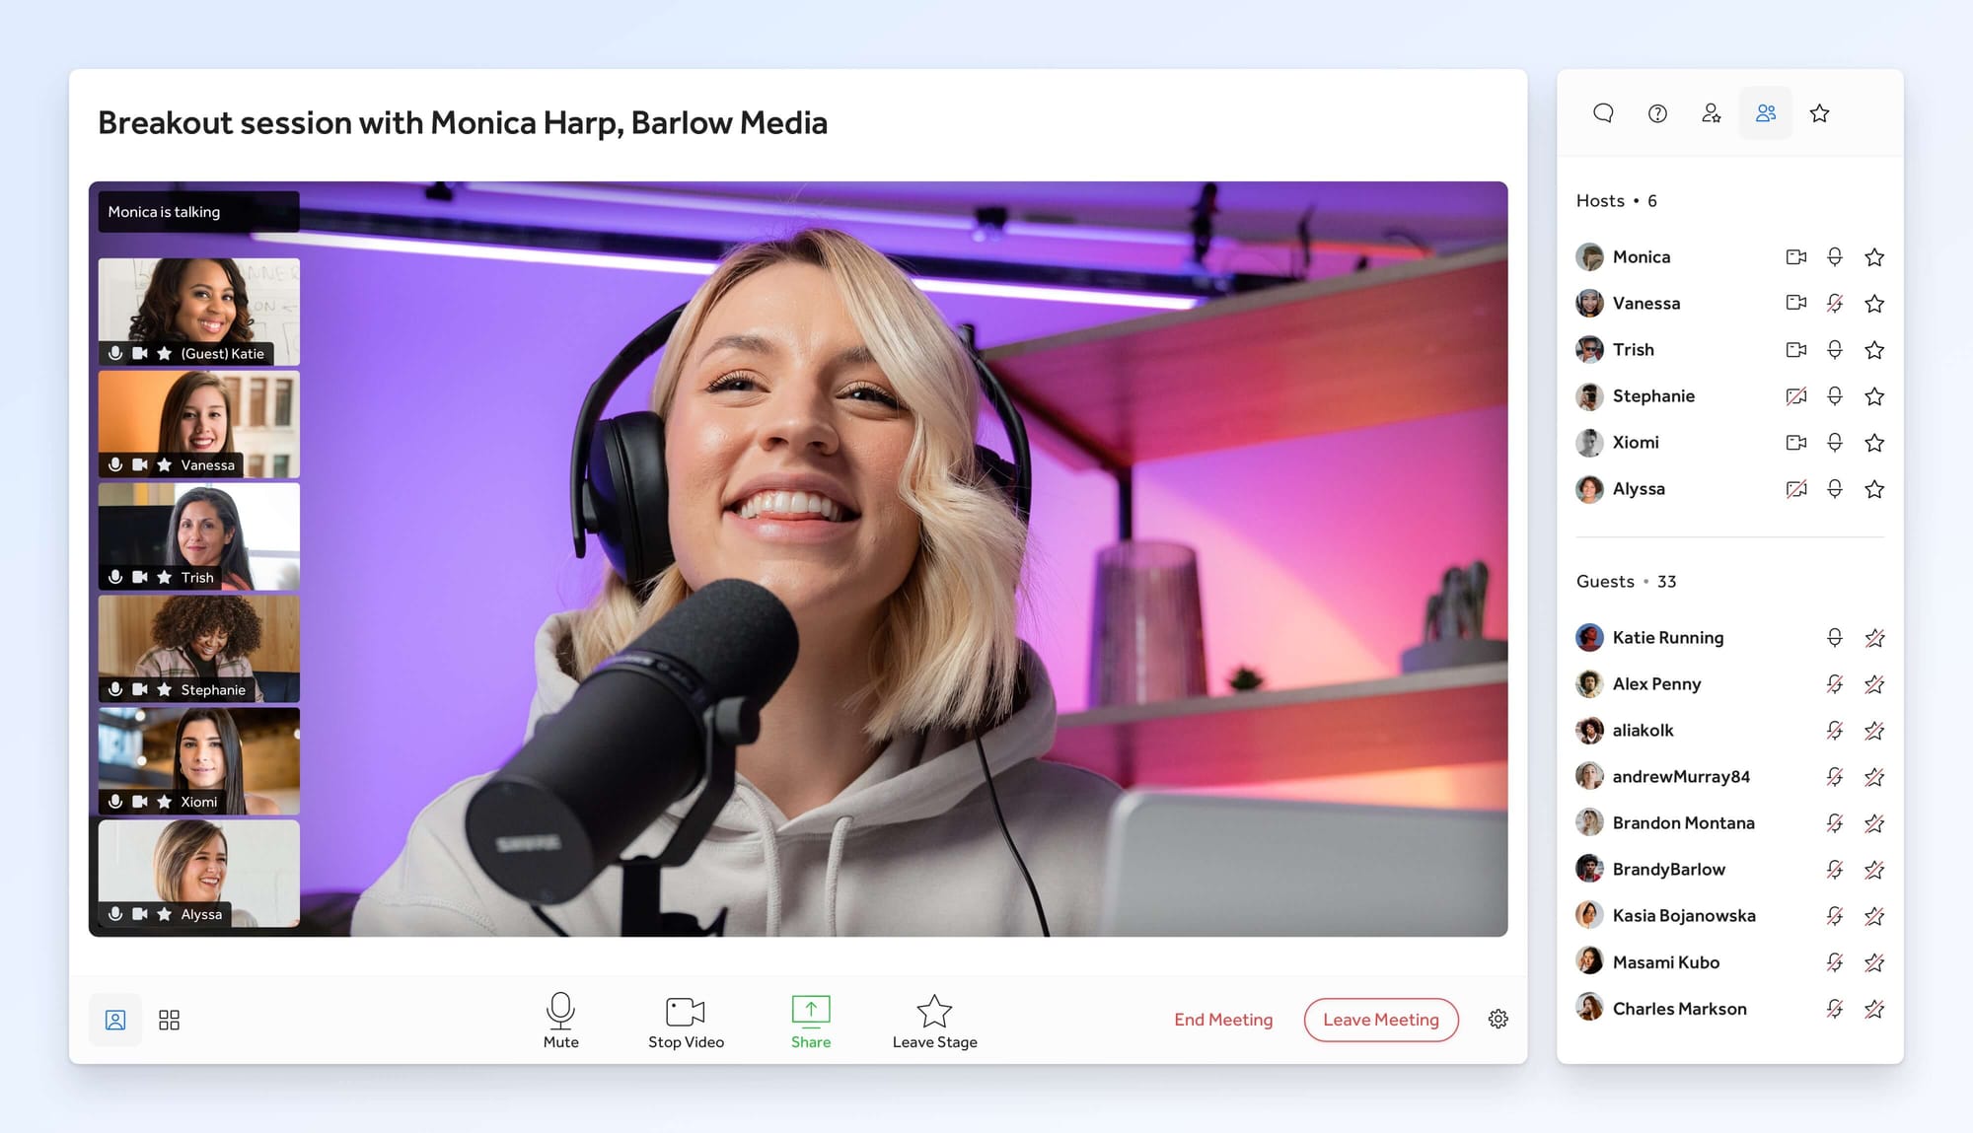Click the green Share screen icon
Image resolution: width=1973 pixels, height=1133 pixels.
[x=811, y=1011]
